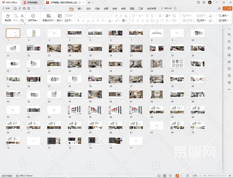Open the help icon in right sidebar
This screenshot has height=178, width=233.
coord(229,76)
